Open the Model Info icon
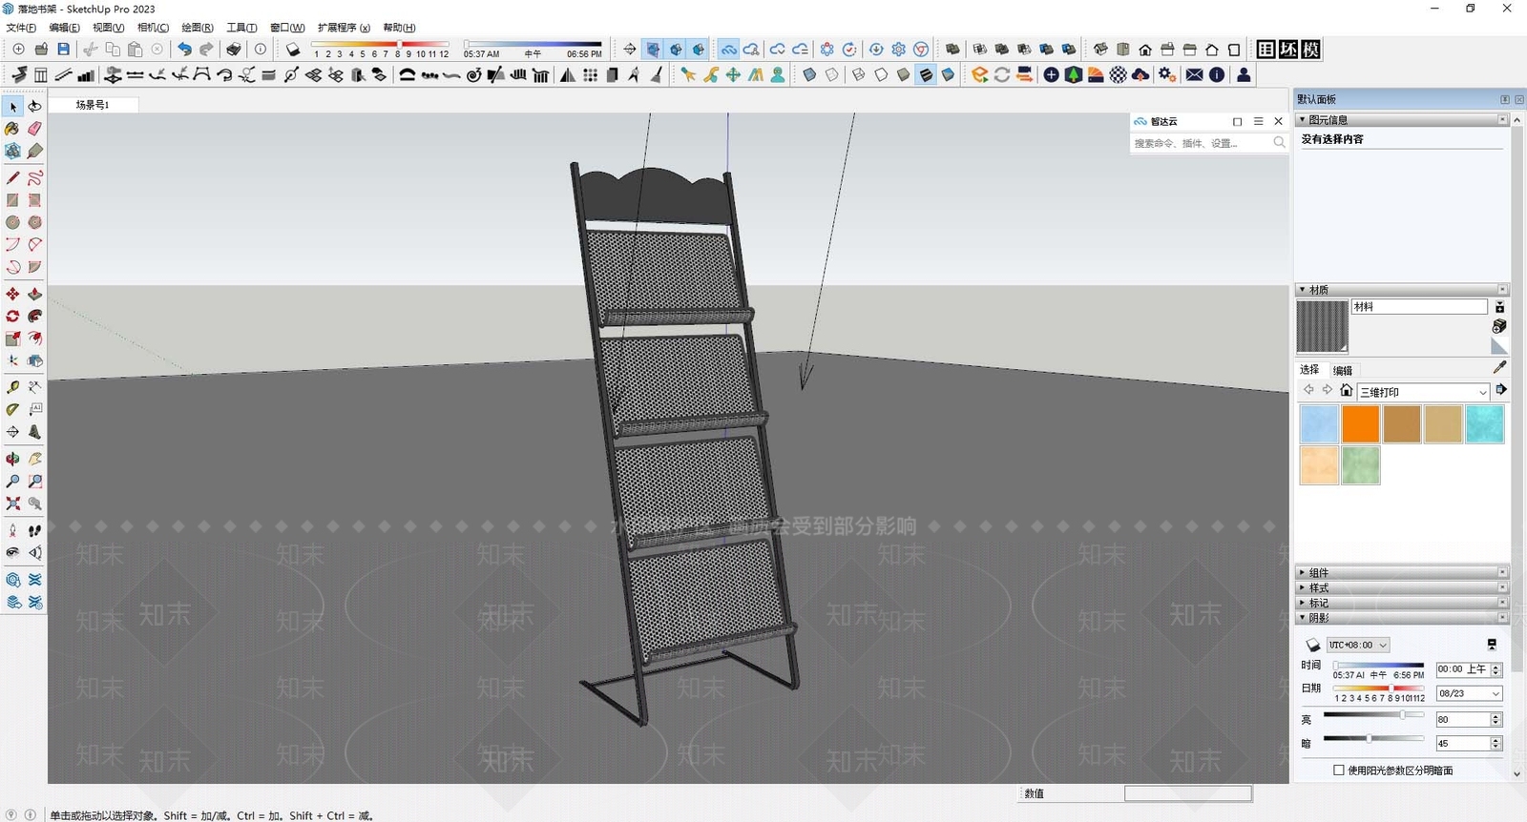 [x=261, y=49]
